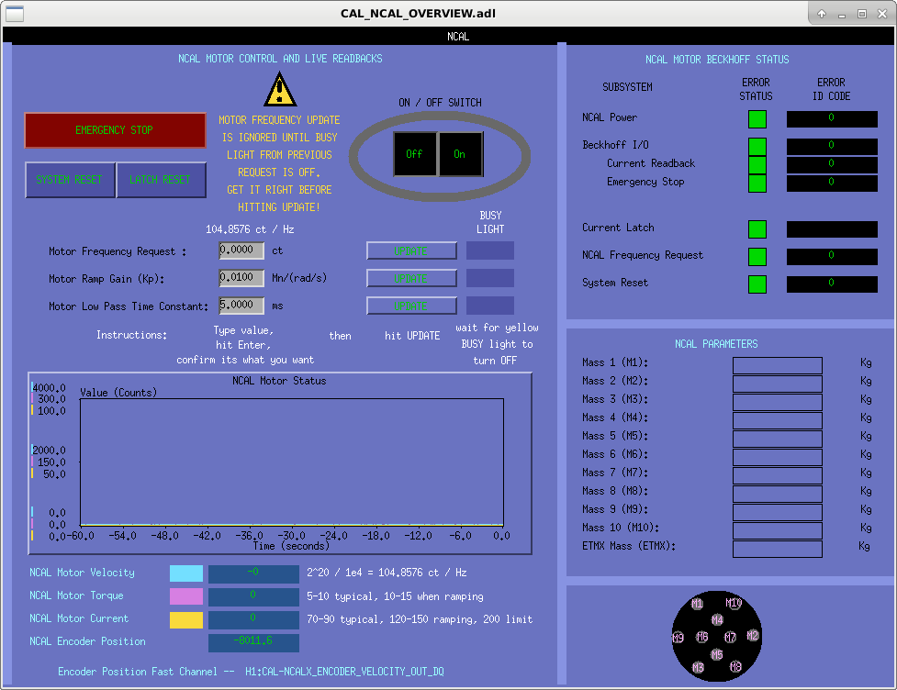897x690 pixels.
Task: Hit the red EMERGENCY STOP button
Action: 115,130
